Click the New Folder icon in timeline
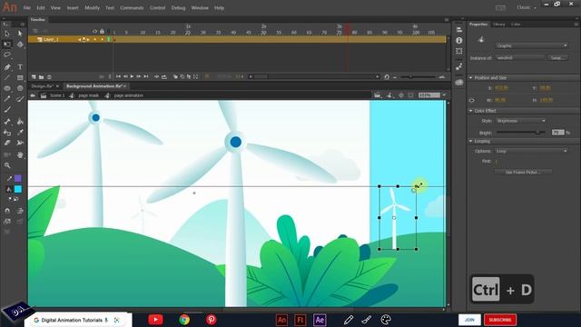Viewport: 581px width, 327px height. [x=41, y=77]
